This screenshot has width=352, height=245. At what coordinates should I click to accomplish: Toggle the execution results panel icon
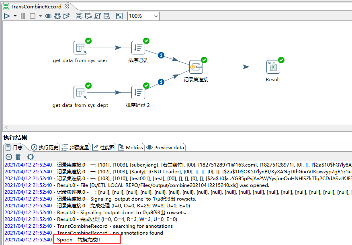point(119,16)
